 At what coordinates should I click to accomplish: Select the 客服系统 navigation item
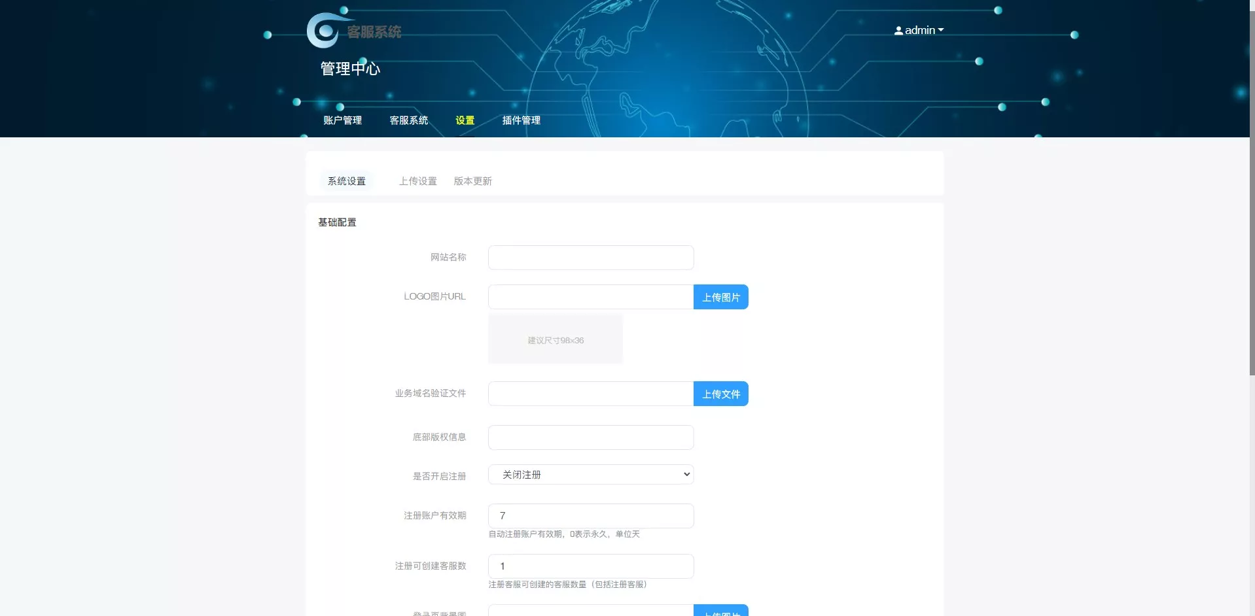408,120
